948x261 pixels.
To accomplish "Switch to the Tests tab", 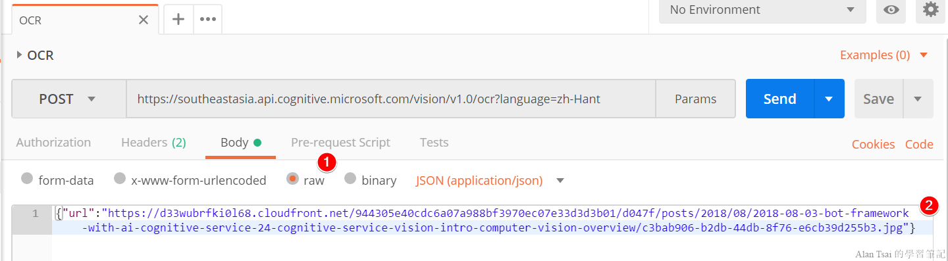I will click(434, 143).
